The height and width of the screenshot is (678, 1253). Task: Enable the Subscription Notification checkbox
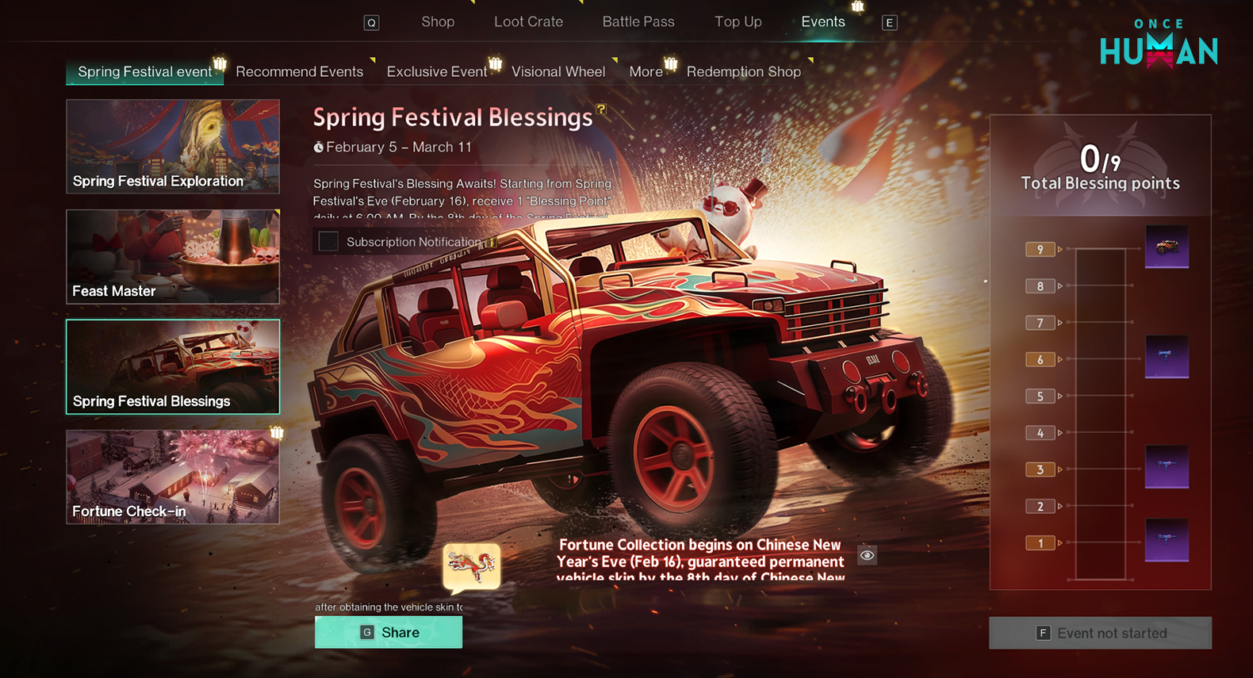(x=328, y=241)
